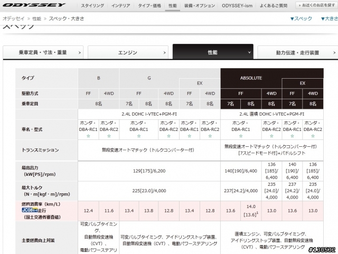Click star icon under B DBA-RC2
The width and height of the screenshot is (338, 254).
point(109,136)
